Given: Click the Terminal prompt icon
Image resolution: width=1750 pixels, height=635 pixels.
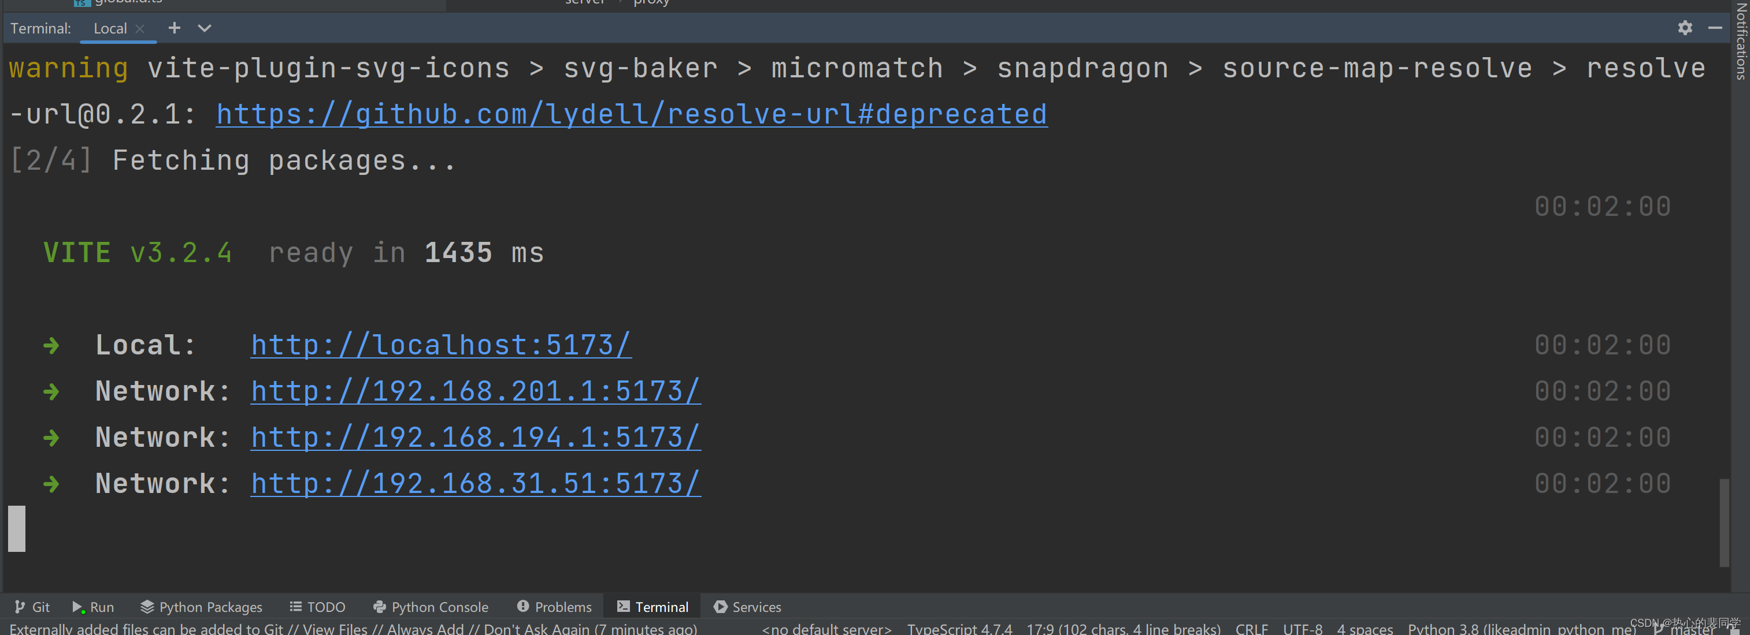Looking at the screenshot, I should coord(623,606).
